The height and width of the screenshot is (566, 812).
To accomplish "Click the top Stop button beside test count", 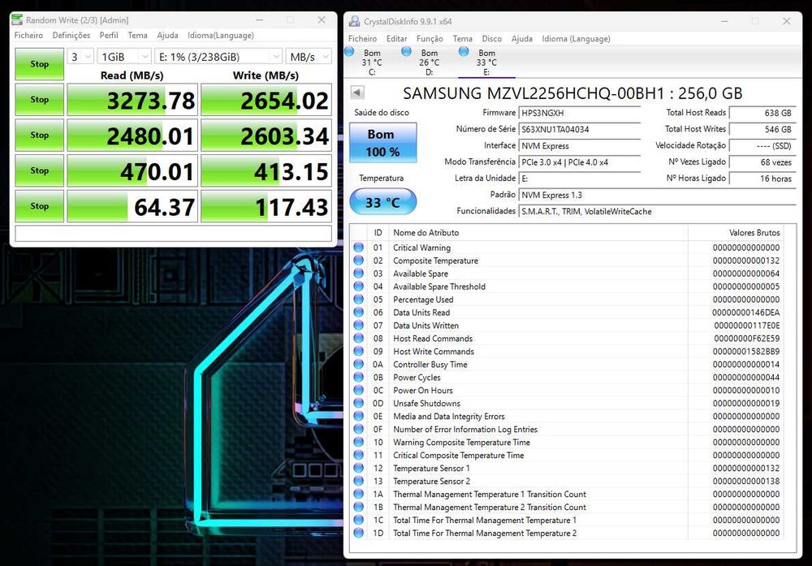I will [39, 63].
